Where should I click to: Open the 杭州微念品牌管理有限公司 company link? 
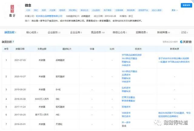pyautogui.click(x=49, y=16)
